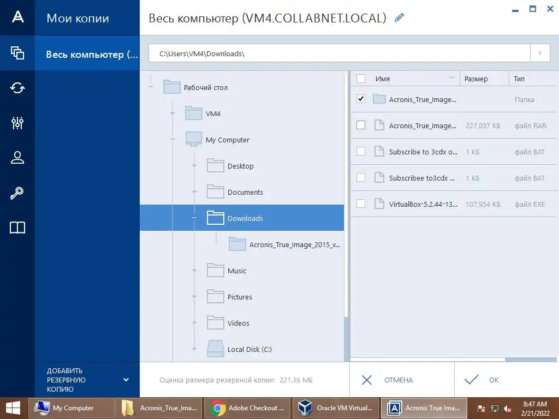Image resolution: width=559 pixels, height=419 pixels.
Task: Open the Sync section icon
Action: [x=17, y=88]
